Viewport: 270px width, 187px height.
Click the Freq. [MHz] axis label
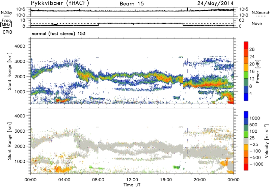point(6,23)
